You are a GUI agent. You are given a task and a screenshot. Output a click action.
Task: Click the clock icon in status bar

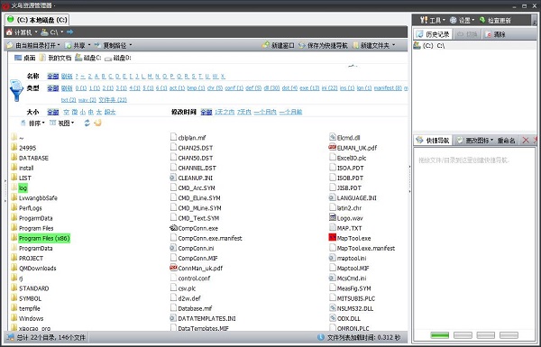pos(320,337)
